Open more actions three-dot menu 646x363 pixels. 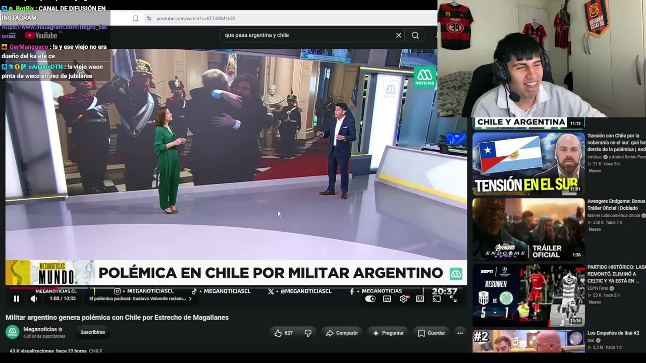[460, 333]
